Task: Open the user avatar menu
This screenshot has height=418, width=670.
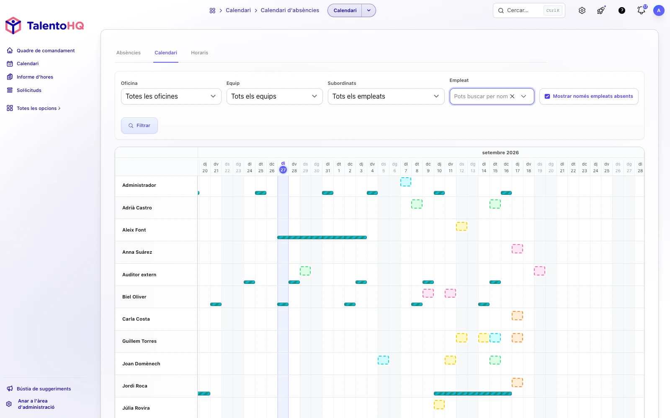Action: (x=659, y=10)
